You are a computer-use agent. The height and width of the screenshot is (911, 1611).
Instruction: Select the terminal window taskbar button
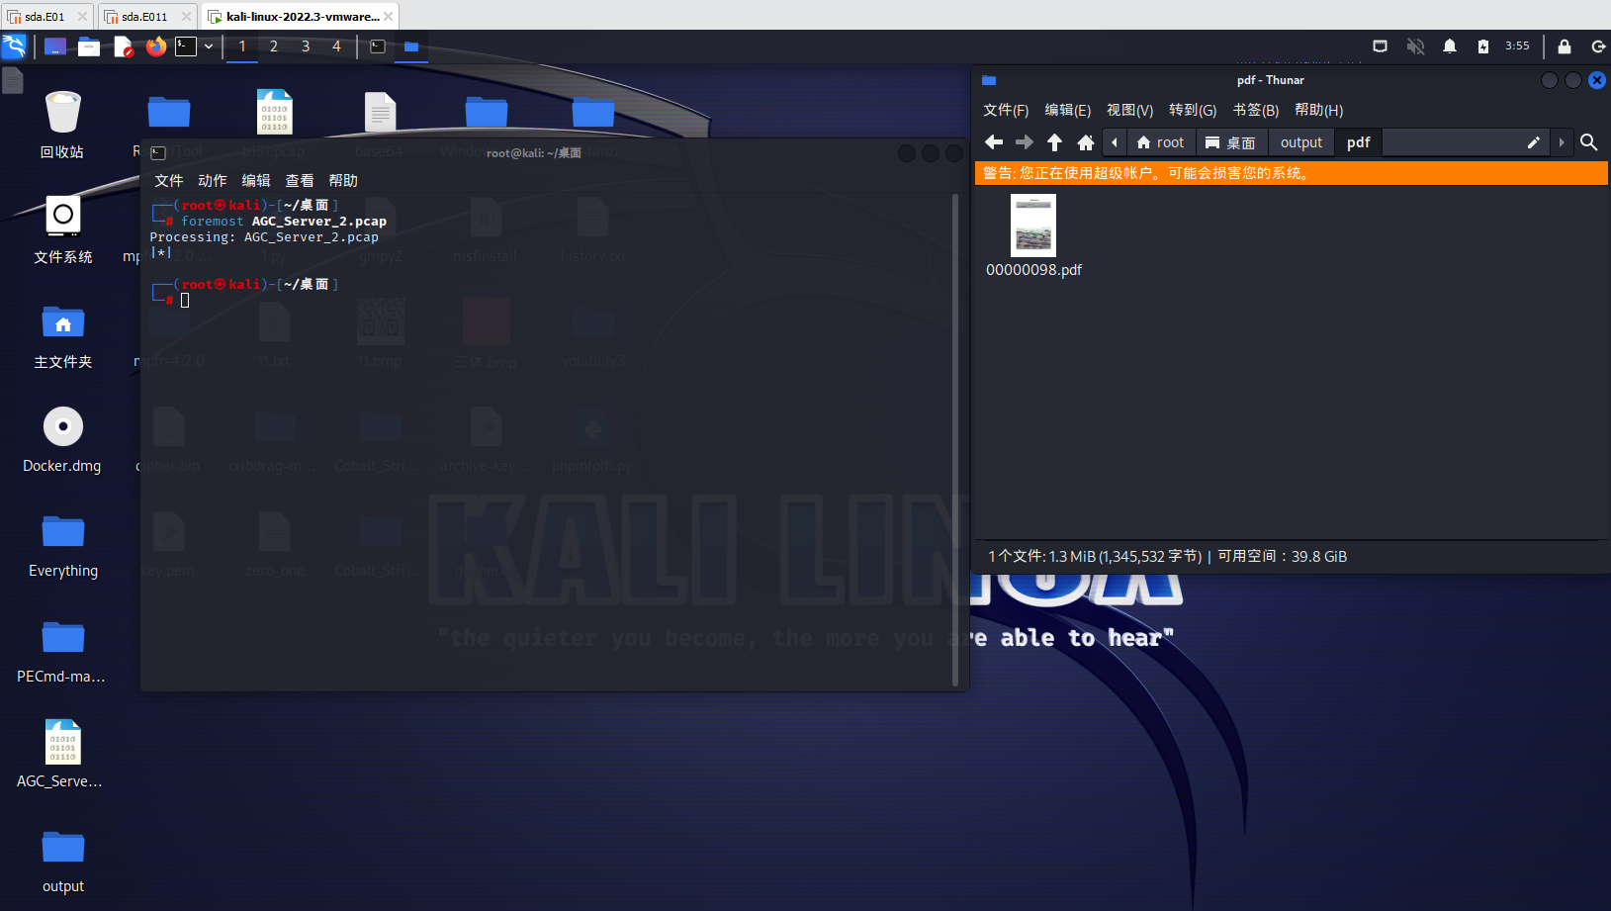point(378,46)
